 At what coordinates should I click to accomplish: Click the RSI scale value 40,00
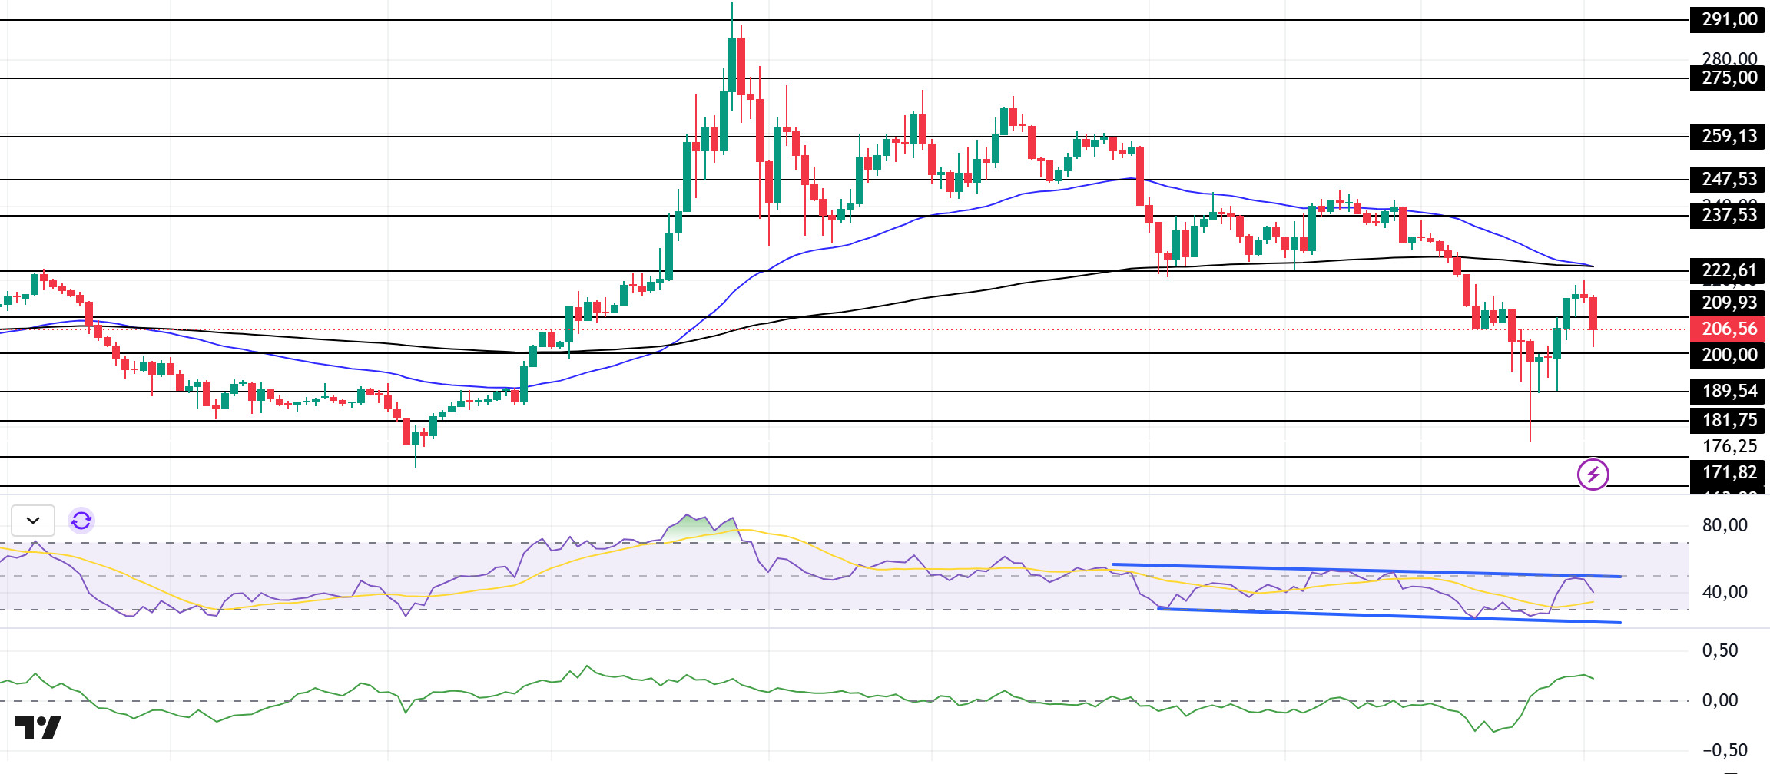click(1725, 592)
